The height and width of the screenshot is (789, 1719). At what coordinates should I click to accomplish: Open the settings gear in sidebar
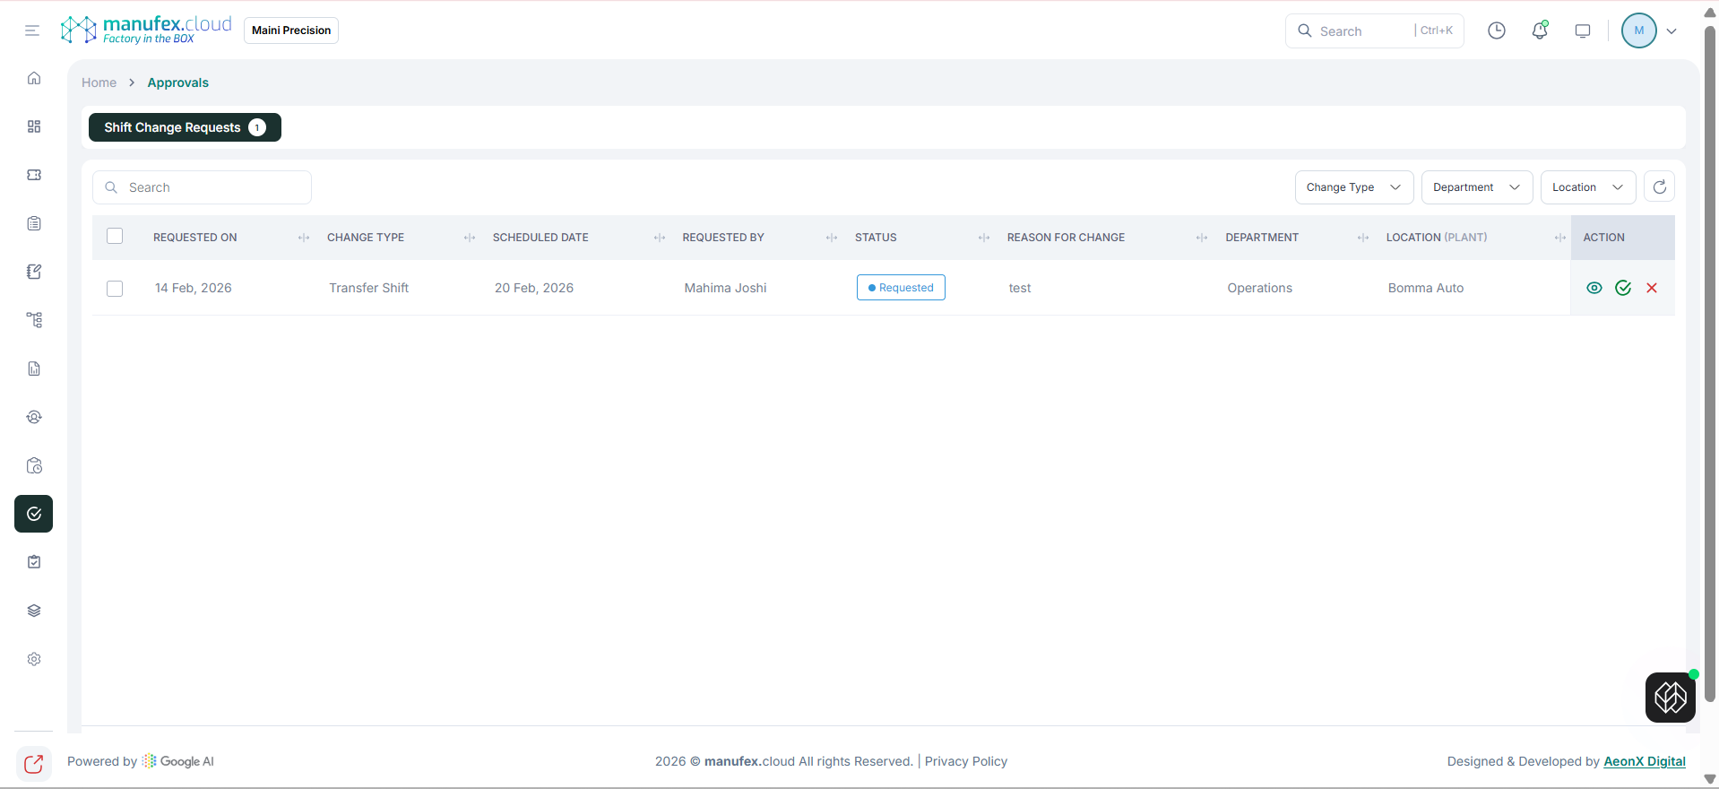point(34,659)
